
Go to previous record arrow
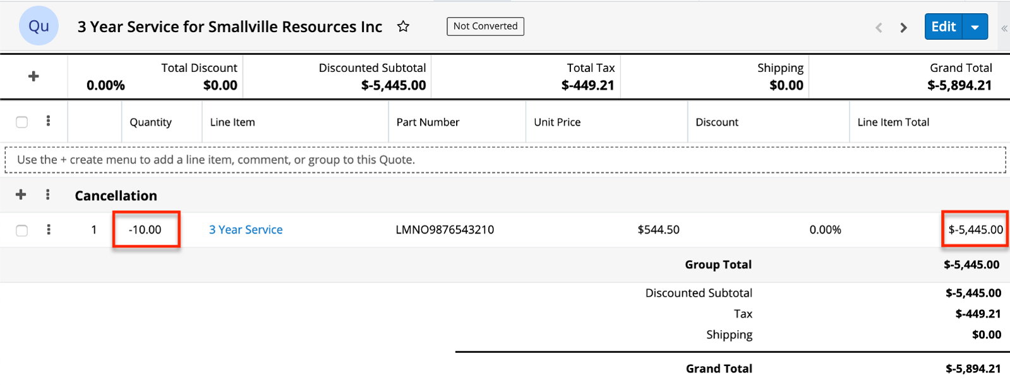(879, 27)
